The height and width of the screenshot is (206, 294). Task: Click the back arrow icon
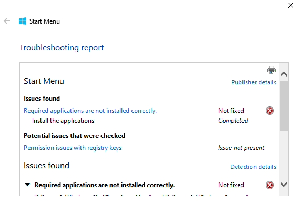[x=7, y=21]
